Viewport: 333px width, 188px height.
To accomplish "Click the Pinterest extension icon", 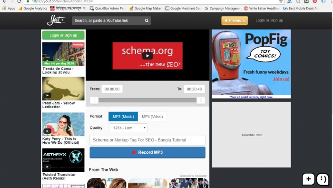I will pos(315,1).
